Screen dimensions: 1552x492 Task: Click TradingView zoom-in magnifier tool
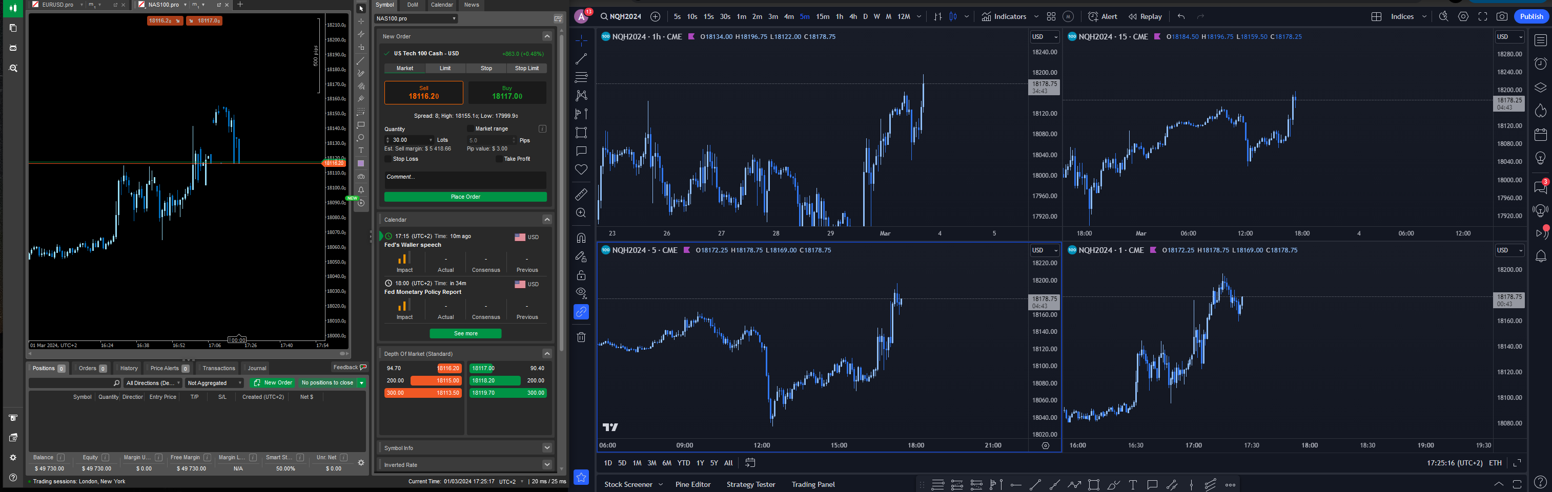pyautogui.click(x=581, y=213)
